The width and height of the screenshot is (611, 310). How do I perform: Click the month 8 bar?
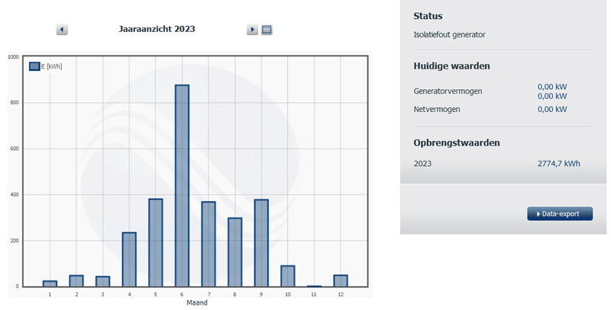[234, 252]
